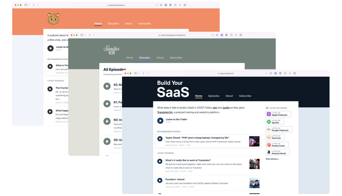Click the Amazon Music listen button

(277, 152)
